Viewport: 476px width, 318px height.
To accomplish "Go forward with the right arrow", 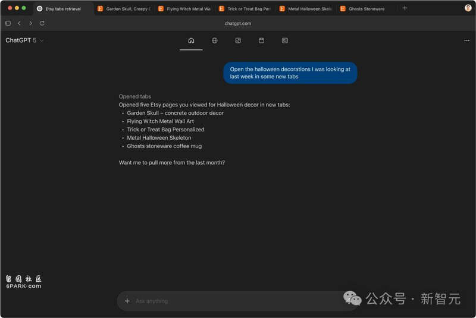I will [x=30, y=23].
